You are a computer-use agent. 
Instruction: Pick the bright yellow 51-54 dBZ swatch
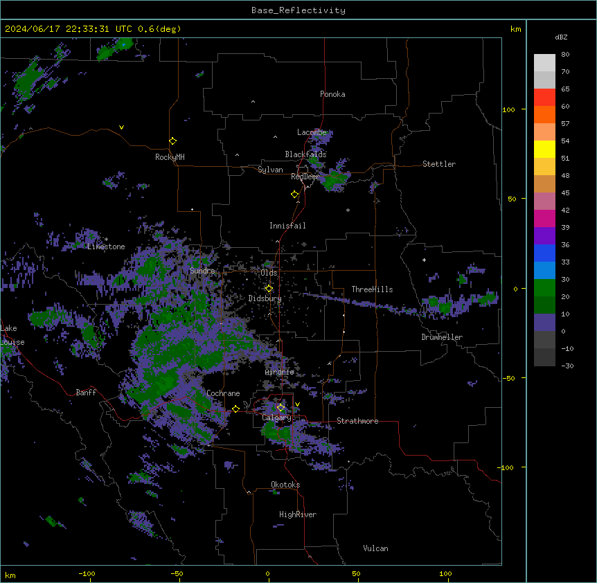[x=544, y=149]
